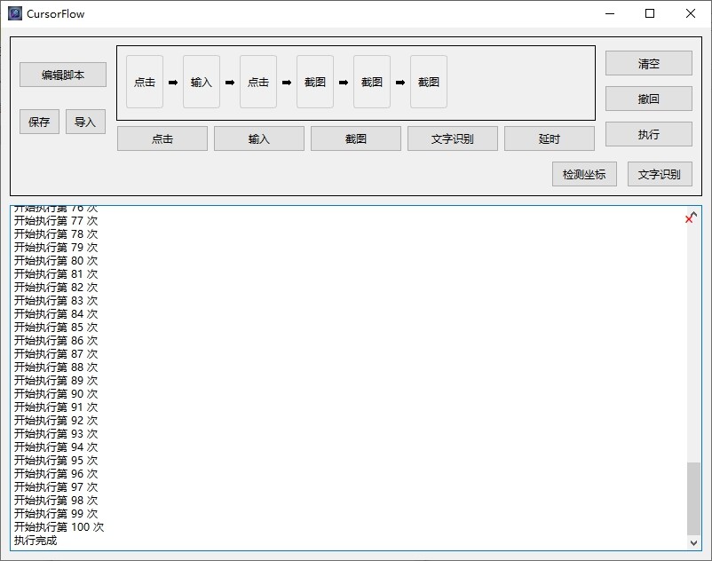
Task: Select the second 点击 step card after 输入
Action: (258, 82)
